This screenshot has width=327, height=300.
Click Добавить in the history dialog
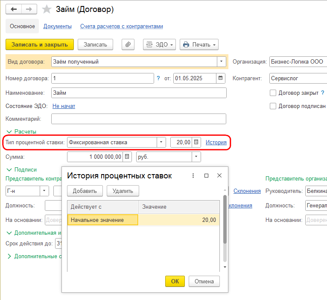85,191
